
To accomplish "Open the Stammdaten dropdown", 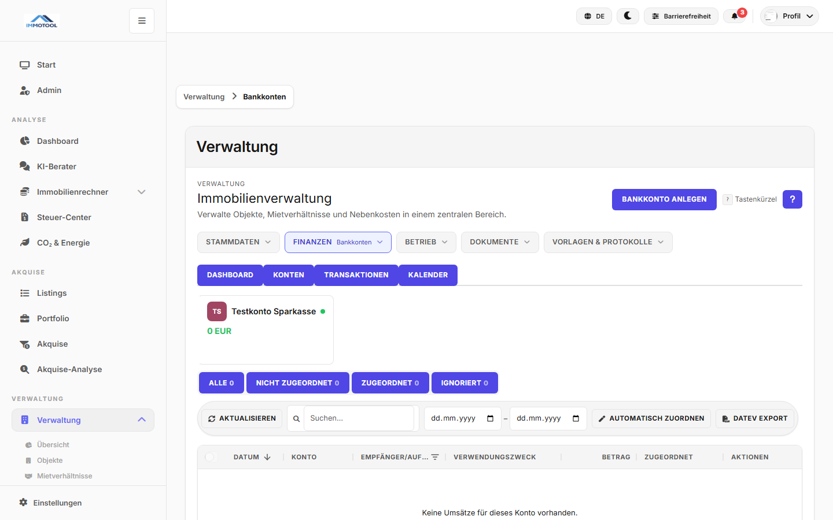I will tap(238, 242).
